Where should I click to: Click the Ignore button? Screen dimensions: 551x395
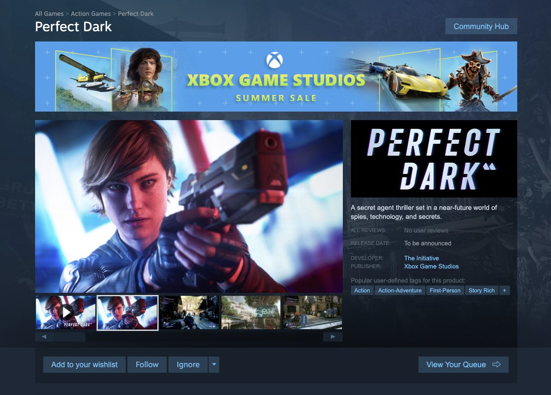[188, 365]
